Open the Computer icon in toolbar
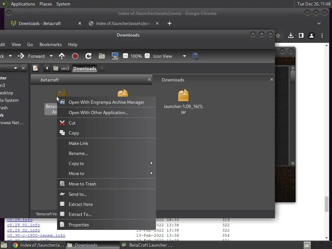This screenshot has height=249, width=332. 115,56
